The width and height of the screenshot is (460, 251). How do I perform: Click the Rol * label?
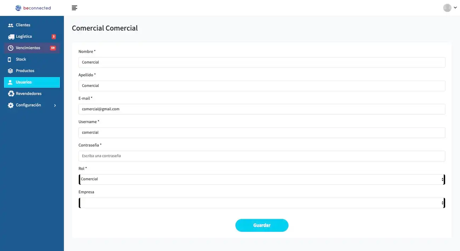[82, 169]
